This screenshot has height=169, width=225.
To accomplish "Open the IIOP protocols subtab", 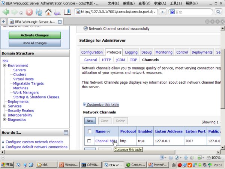I will (x=133, y=60).
